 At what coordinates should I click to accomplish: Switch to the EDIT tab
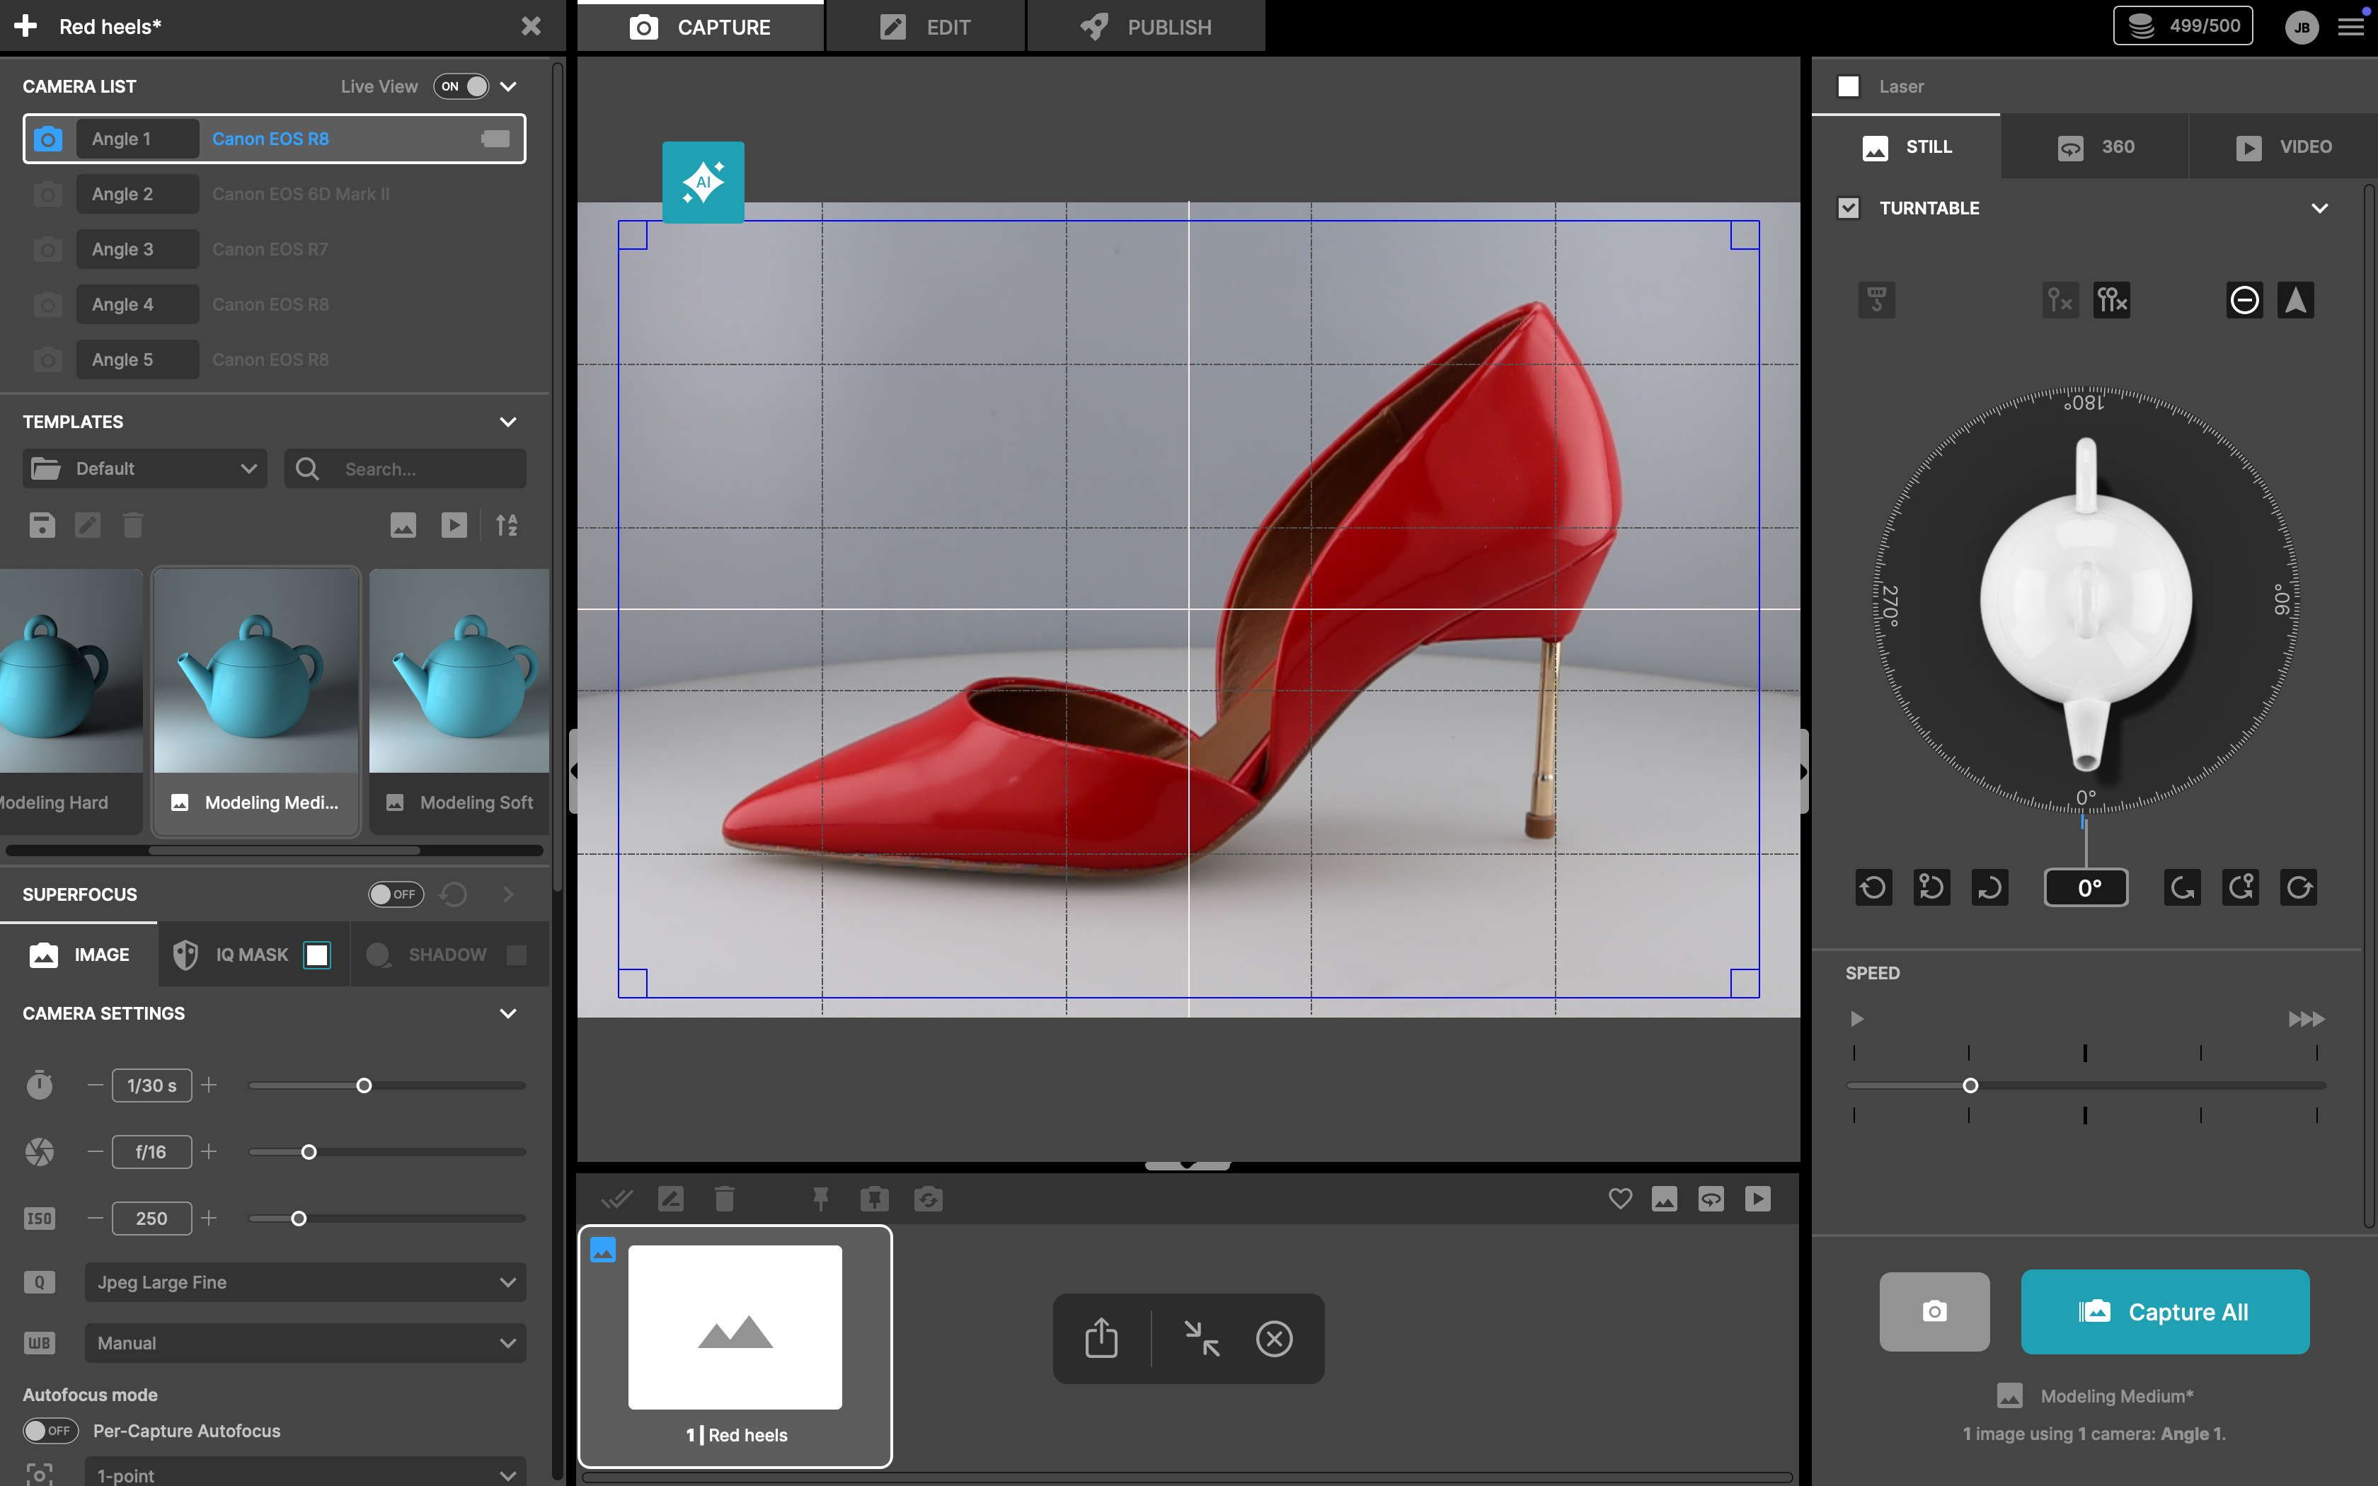[x=925, y=27]
